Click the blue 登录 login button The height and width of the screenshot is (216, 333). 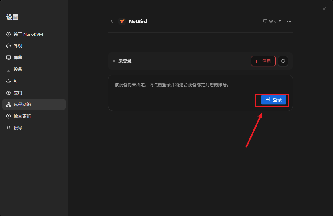tap(273, 100)
